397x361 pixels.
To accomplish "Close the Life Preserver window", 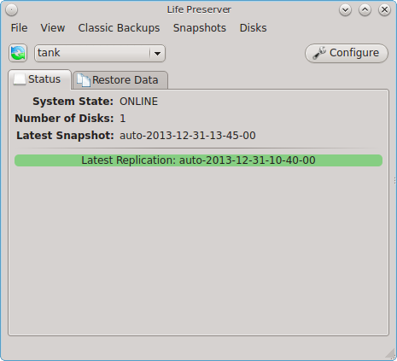I will [x=384, y=10].
